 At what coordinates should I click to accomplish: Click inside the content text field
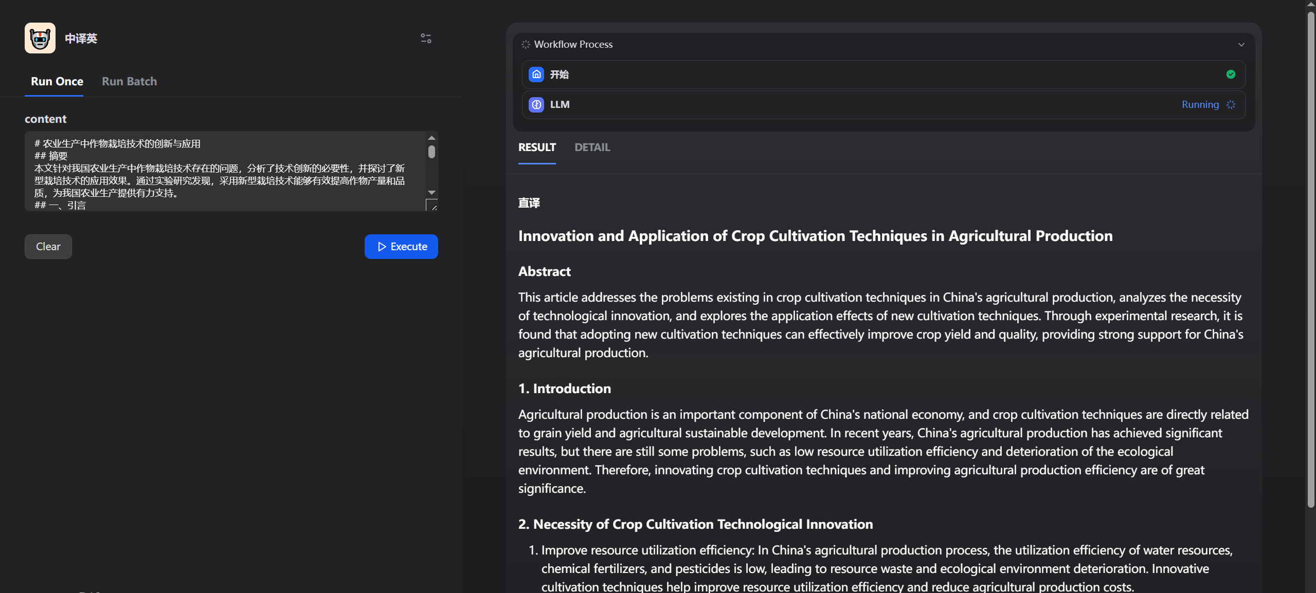click(x=221, y=175)
